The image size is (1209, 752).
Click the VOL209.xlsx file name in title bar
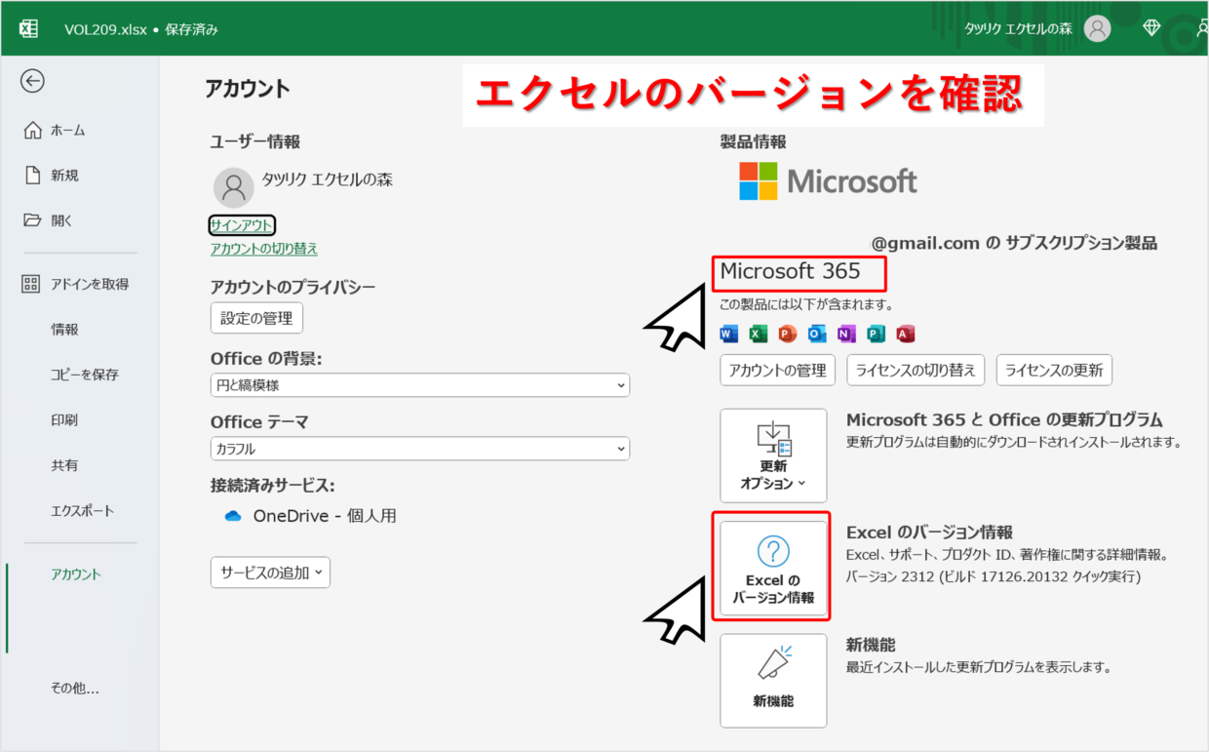point(105,29)
